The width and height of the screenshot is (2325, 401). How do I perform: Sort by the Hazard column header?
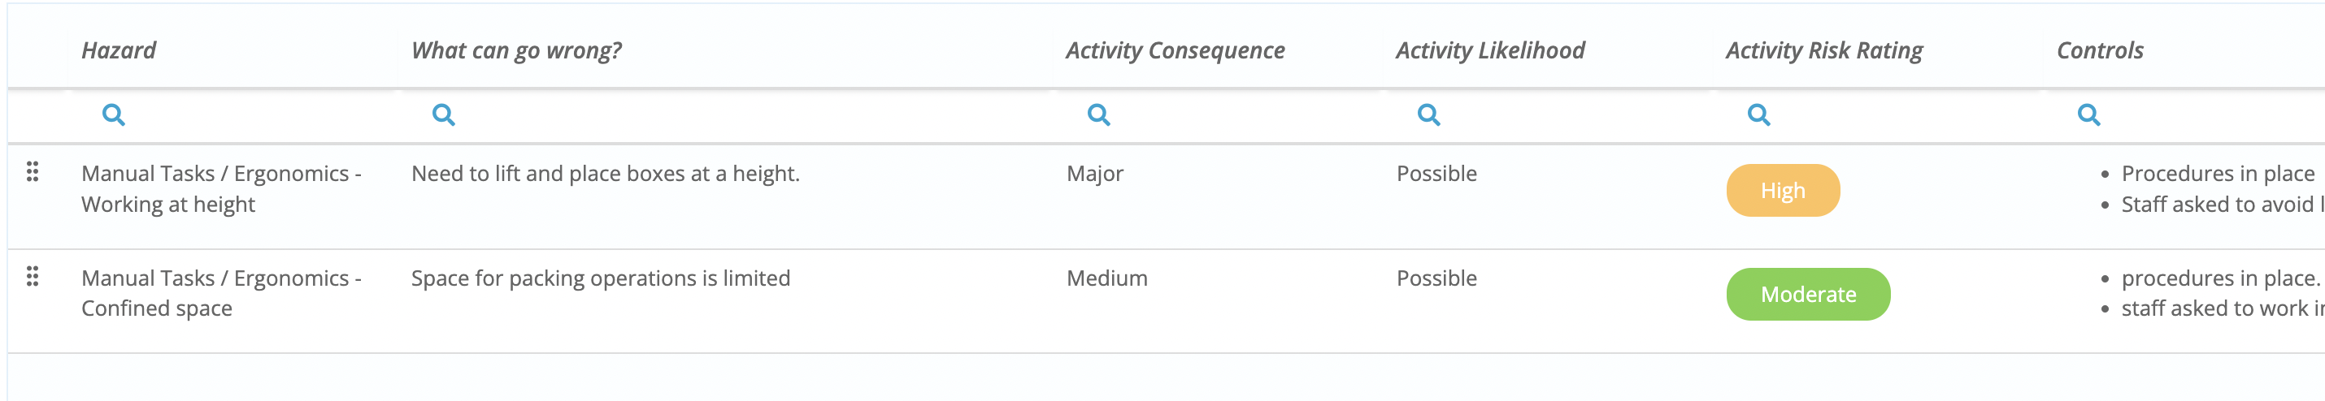click(120, 50)
